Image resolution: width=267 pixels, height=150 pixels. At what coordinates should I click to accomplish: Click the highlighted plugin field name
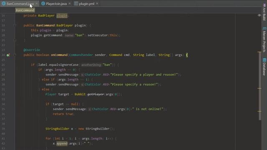[x=62, y=15]
